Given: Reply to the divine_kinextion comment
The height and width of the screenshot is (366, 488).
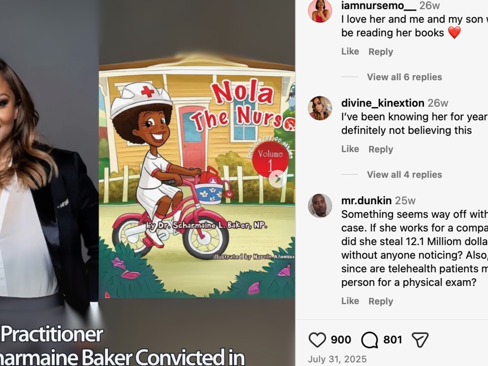Looking at the screenshot, I should (381, 149).
